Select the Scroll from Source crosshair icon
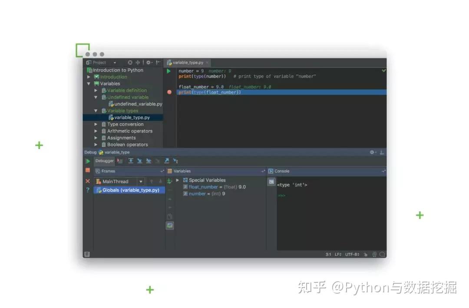Screen dimensions: 469x308 point(137,62)
